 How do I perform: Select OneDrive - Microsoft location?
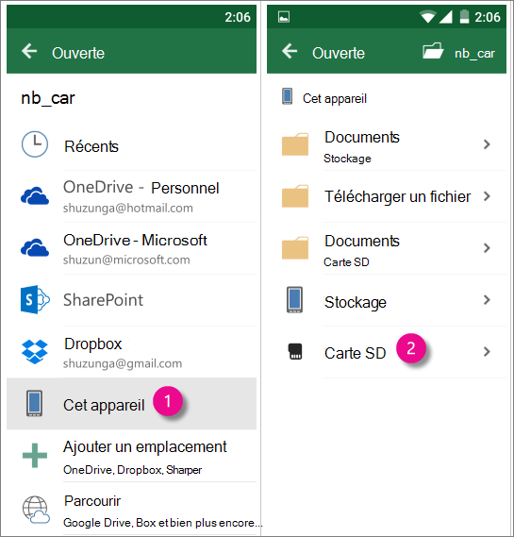[x=131, y=248]
